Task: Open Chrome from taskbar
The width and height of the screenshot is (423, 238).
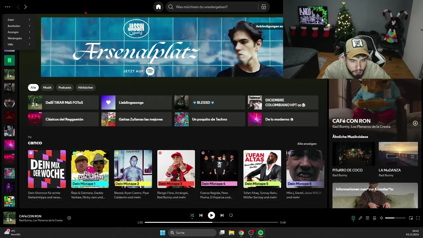Action: click(x=241, y=233)
